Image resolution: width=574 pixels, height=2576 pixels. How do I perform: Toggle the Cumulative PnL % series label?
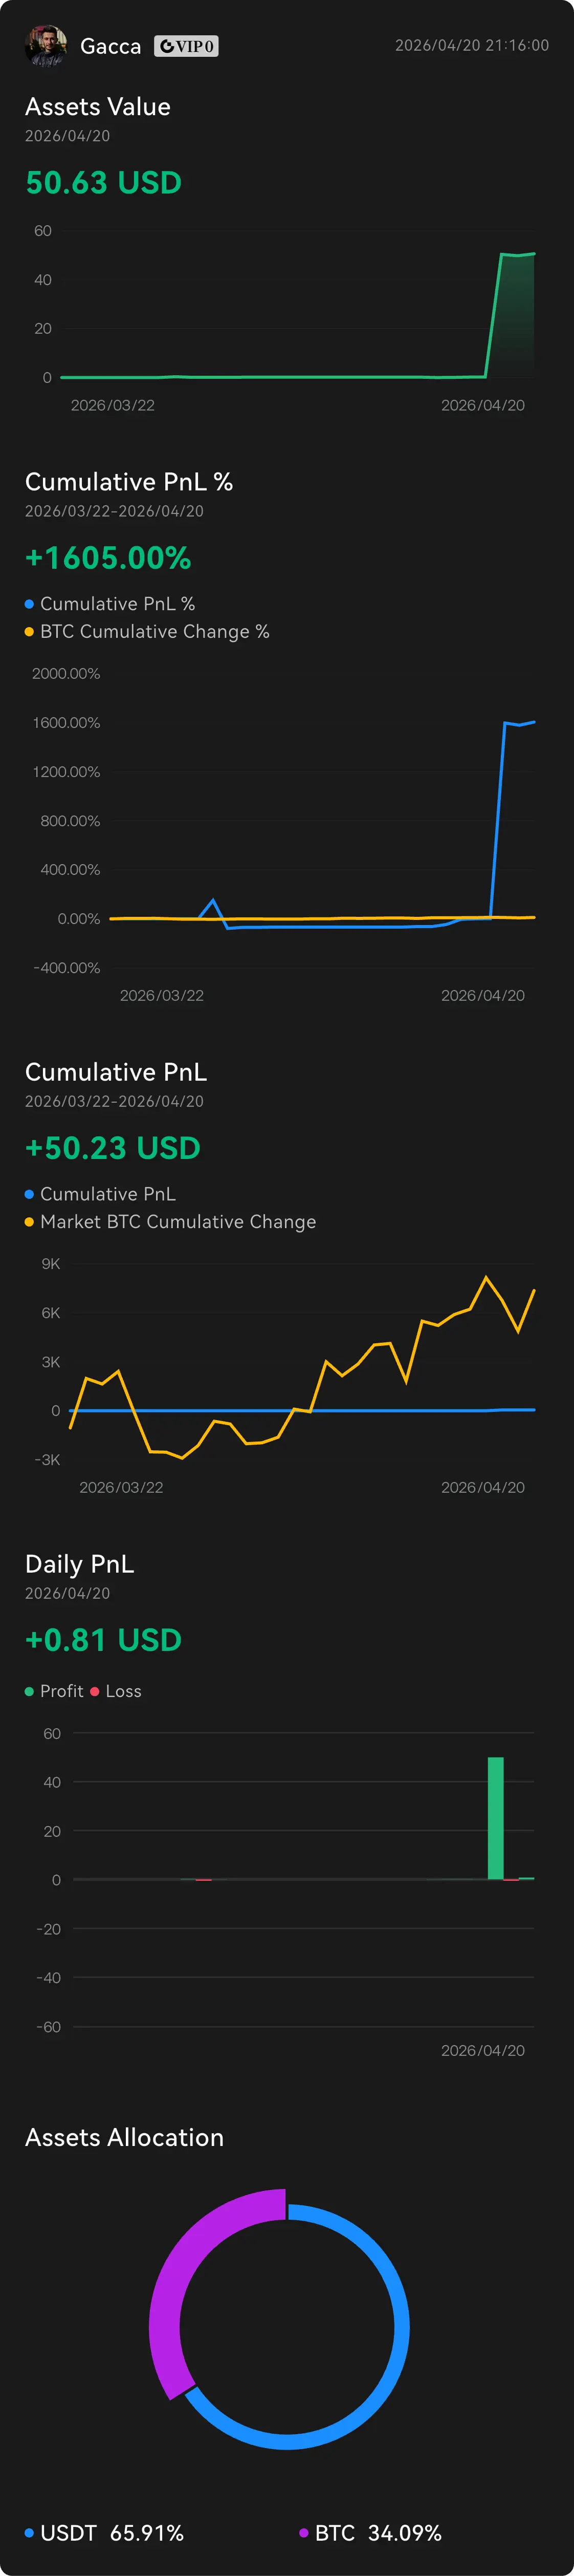coord(117,604)
